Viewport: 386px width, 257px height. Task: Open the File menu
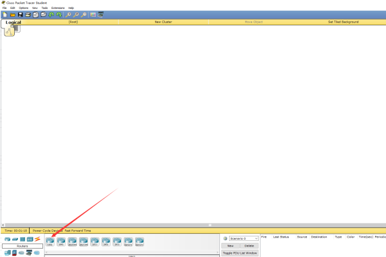(x=5, y=8)
